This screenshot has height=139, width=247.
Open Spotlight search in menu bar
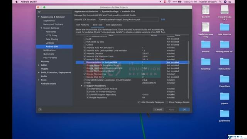(x=220, y=2)
